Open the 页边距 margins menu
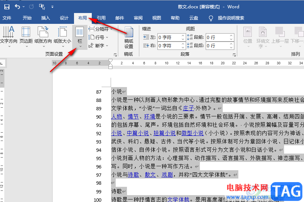This screenshot has width=304, height=202. coord(26,37)
